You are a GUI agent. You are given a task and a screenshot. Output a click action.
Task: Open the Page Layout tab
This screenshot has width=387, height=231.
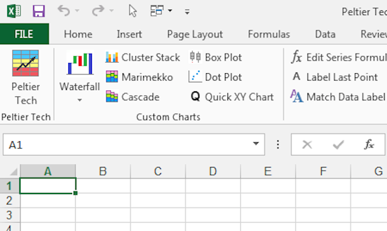click(x=195, y=34)
